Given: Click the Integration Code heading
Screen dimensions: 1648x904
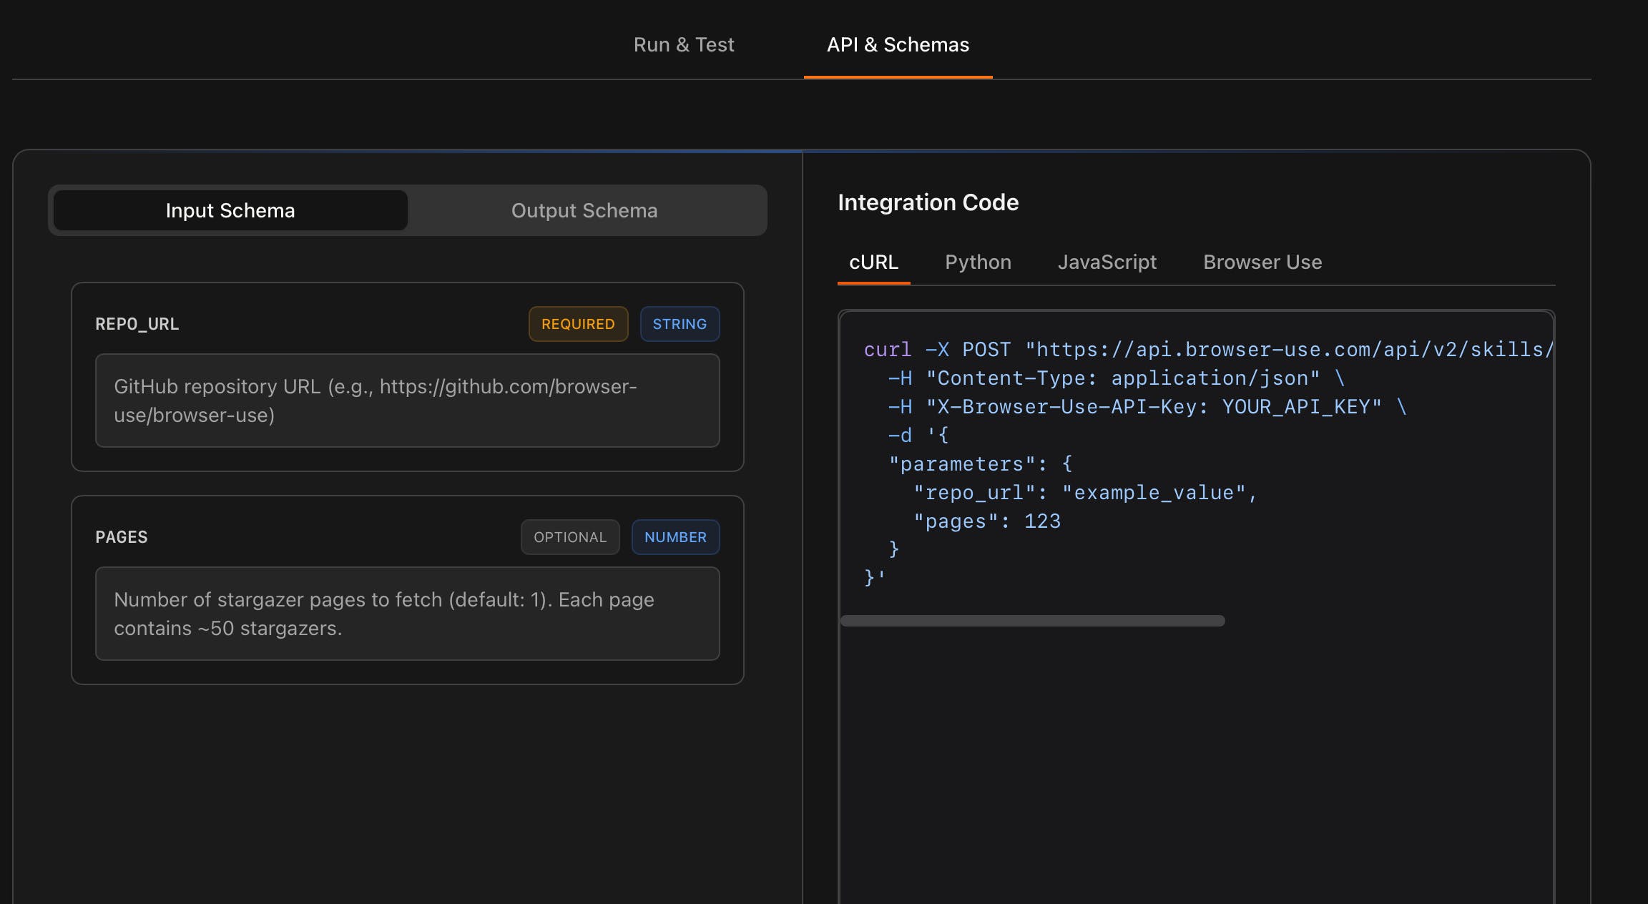Looking at the screenshot, I should 928,202.
